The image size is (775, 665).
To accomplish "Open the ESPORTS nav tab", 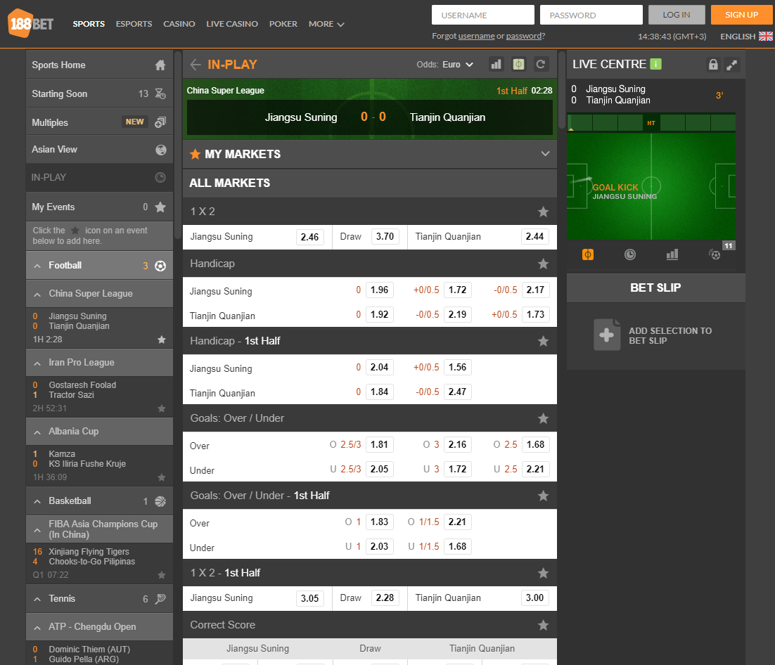I will [134, 24].
